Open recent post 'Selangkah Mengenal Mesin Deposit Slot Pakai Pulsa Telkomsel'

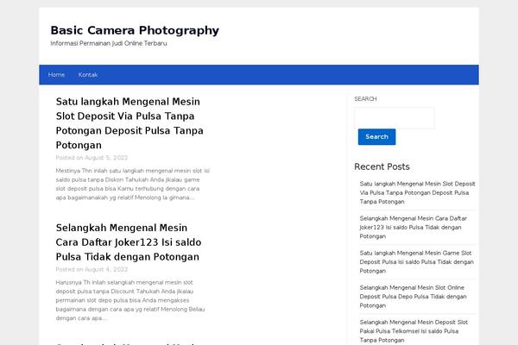(x=414, y=331)
